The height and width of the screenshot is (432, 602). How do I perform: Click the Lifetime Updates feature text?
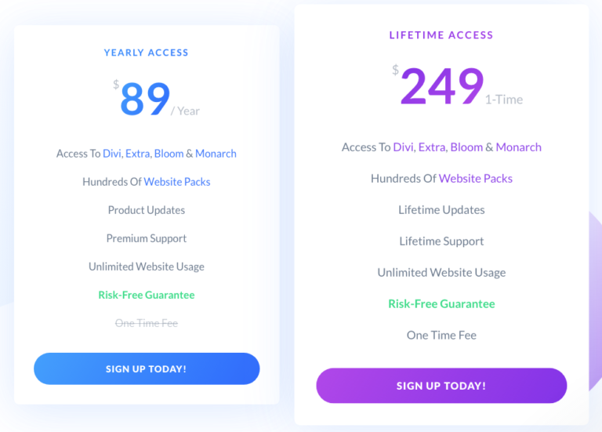point(441,210)
